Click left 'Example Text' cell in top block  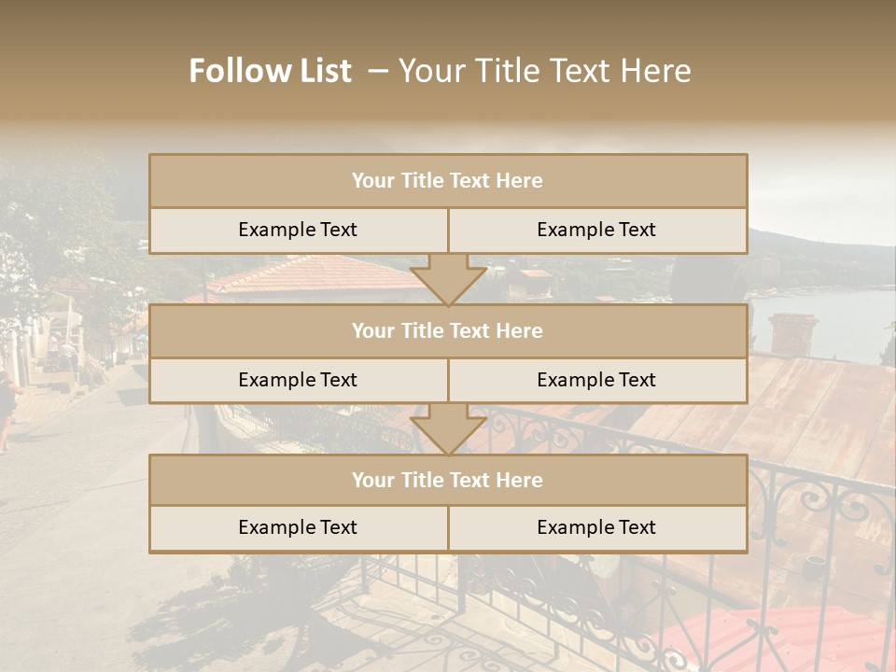pos(298,230)
